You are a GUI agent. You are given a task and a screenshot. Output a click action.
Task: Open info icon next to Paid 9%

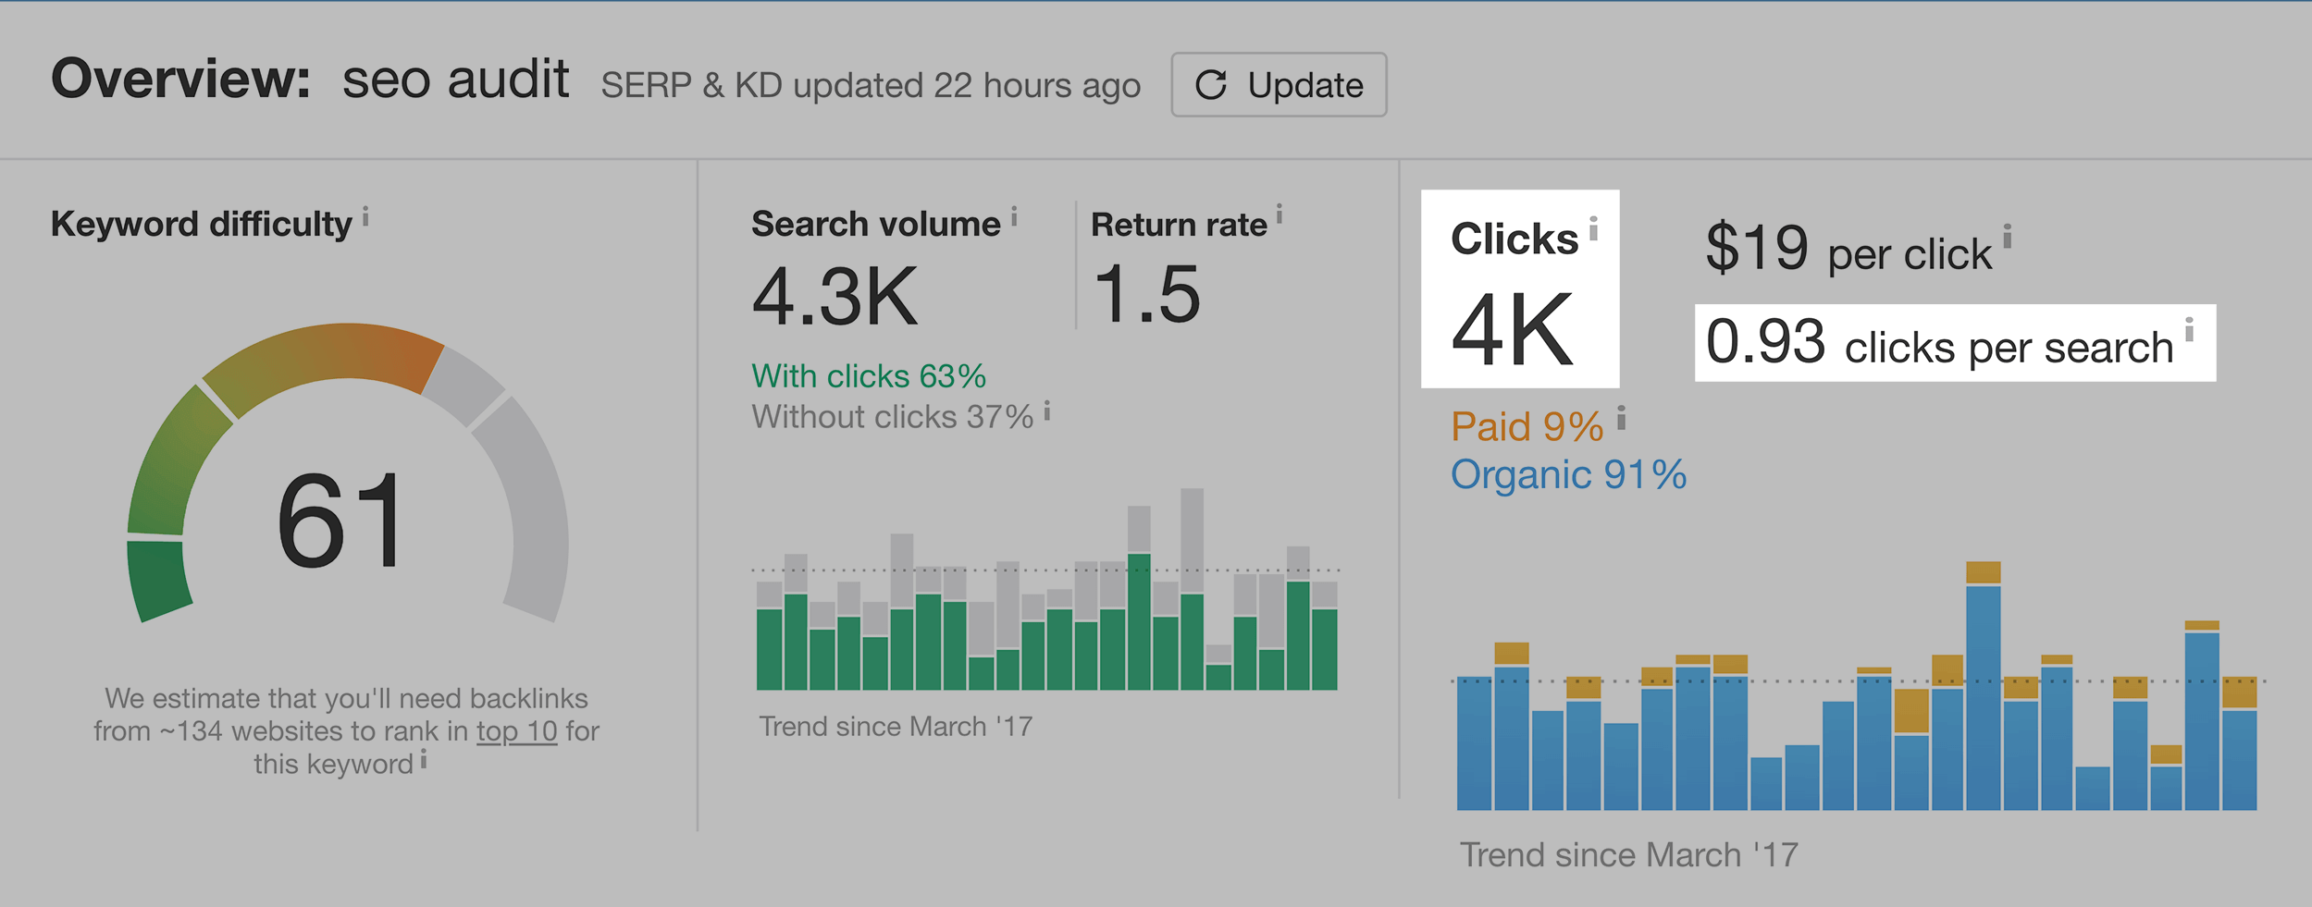coord(1621,418)
